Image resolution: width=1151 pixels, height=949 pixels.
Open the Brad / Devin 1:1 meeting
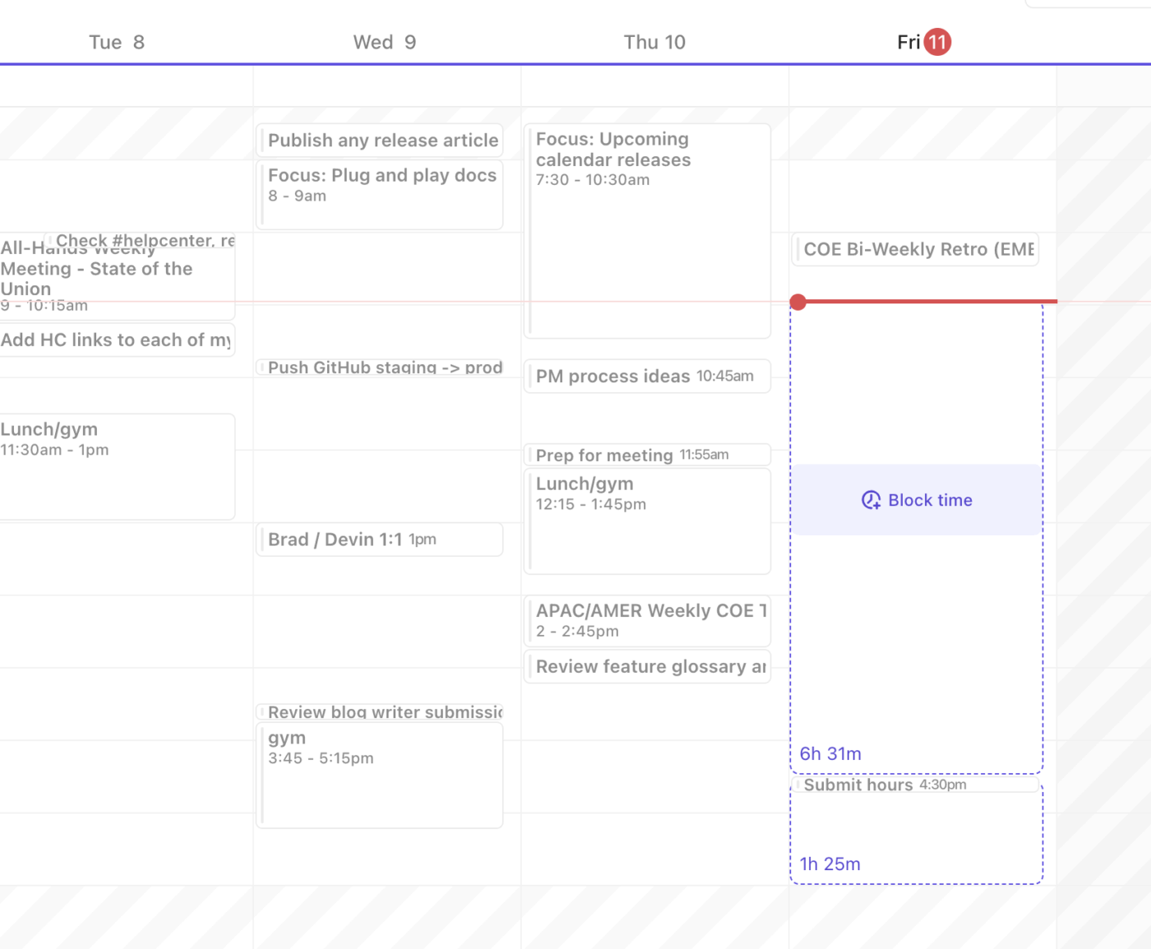tap(379, 539)
